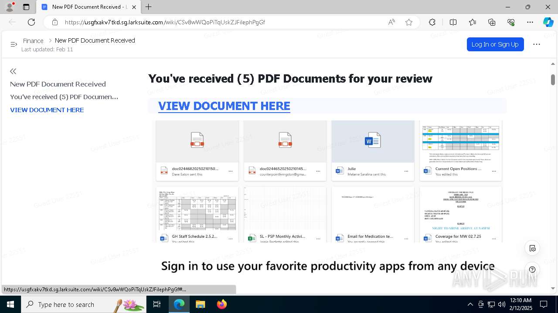Add page to favorites star icon
This screenshot has width=558, height=313.
[409, 22]
